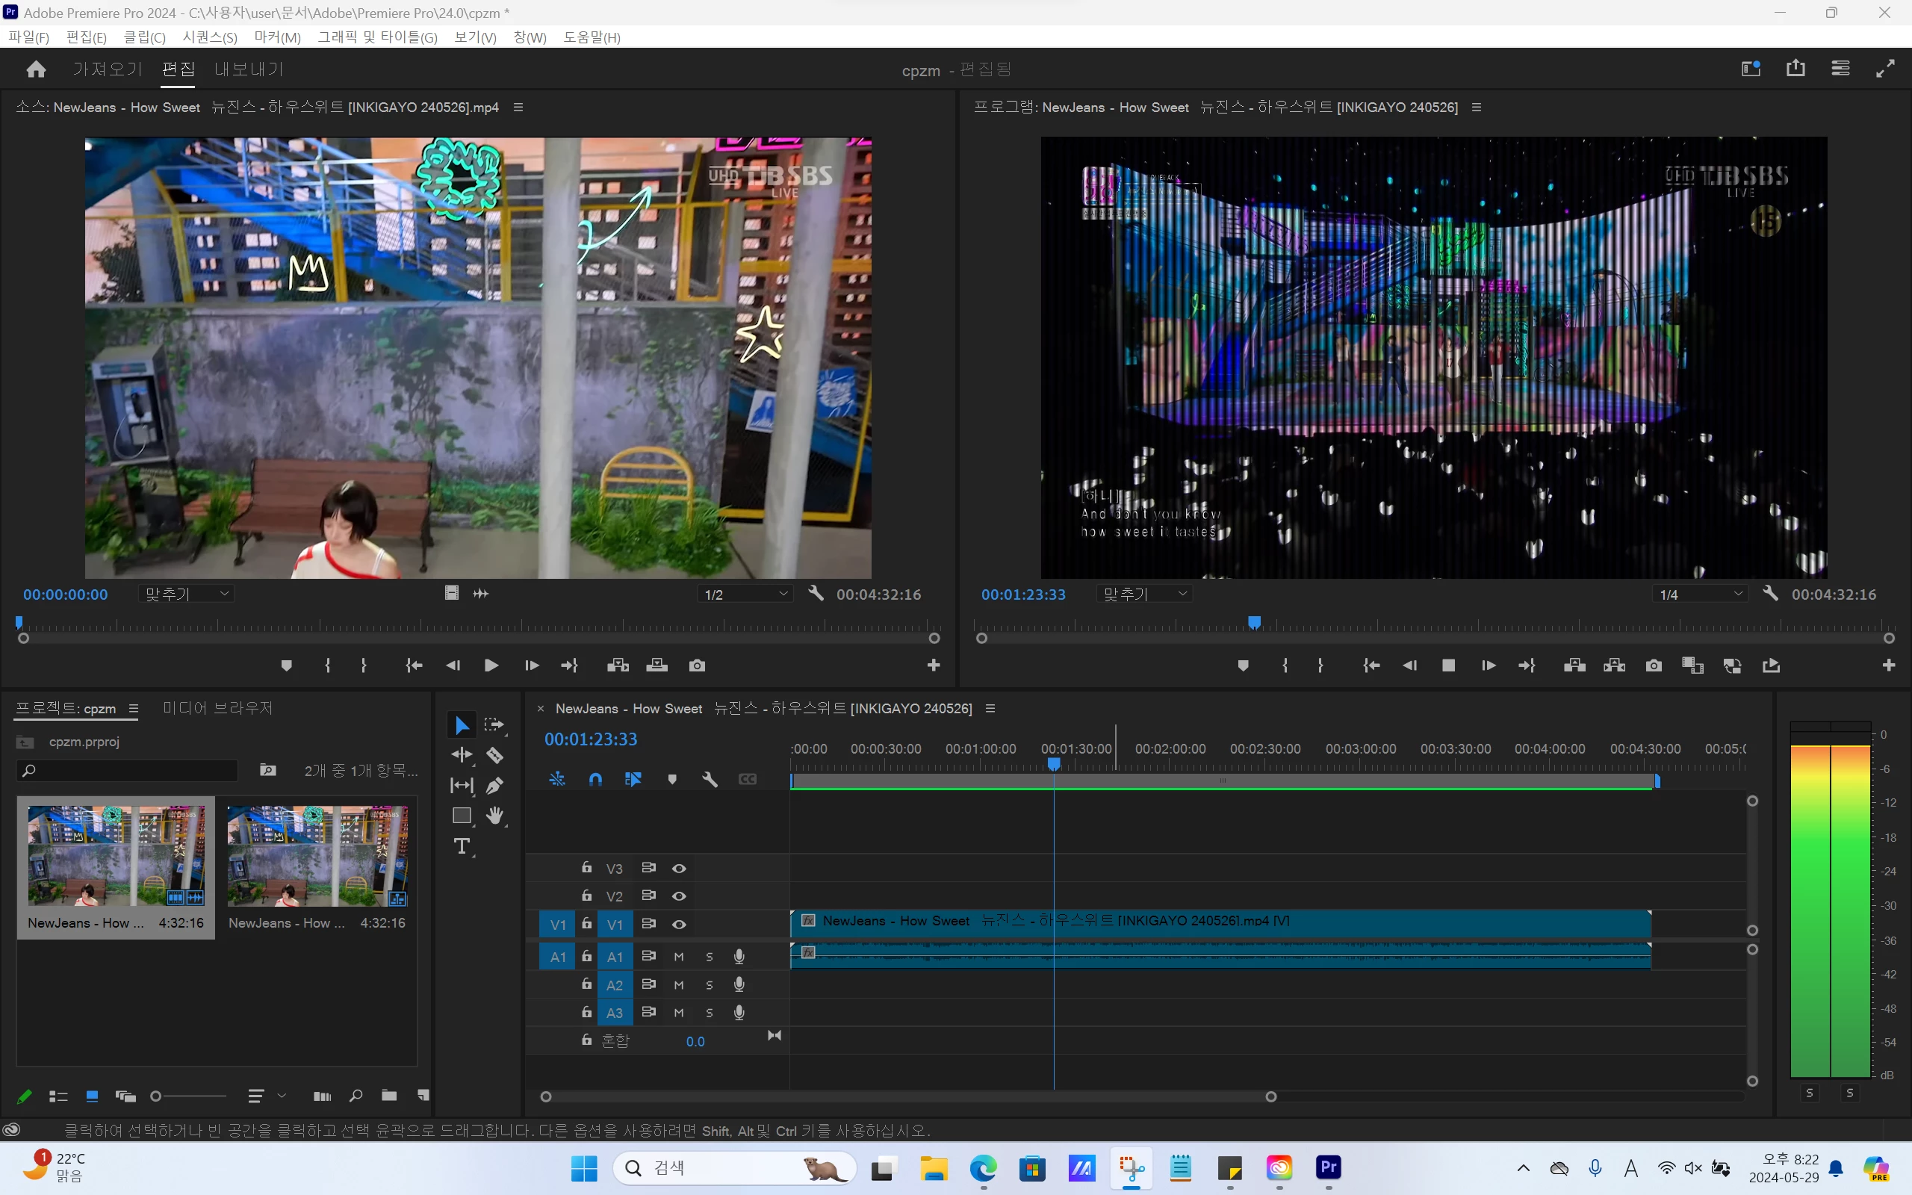
Task: Hide V1 track output with eye icon
Action: pyautogui.click(x=679, y=924)
